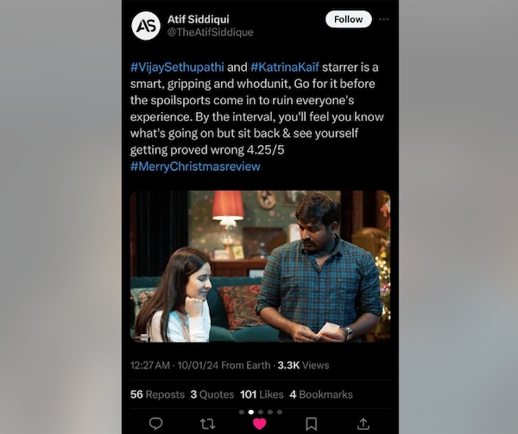The image size is (518, 434).
Task: Jump to the last carousel dot
Action: pyautogui.click(x=280, y=412)
